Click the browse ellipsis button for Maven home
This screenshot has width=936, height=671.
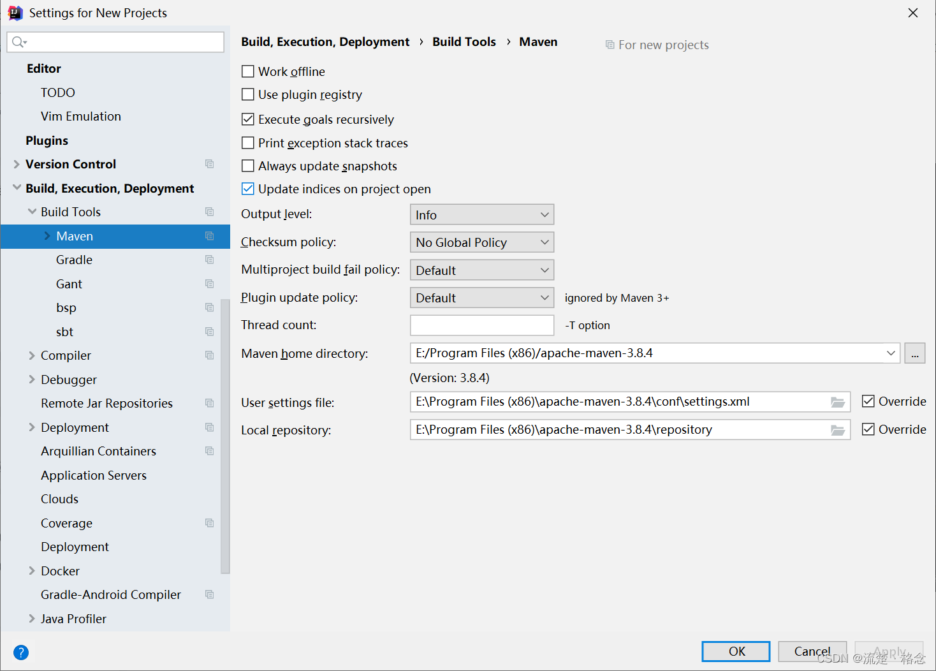click(914, 353)
